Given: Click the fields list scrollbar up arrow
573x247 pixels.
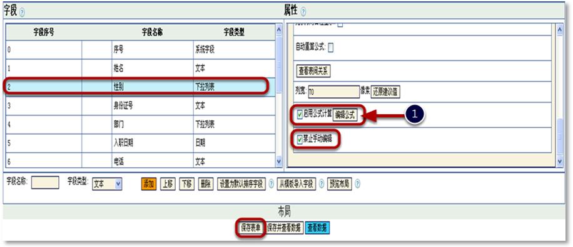Looking at the screenshot, I should pos(279,30).
